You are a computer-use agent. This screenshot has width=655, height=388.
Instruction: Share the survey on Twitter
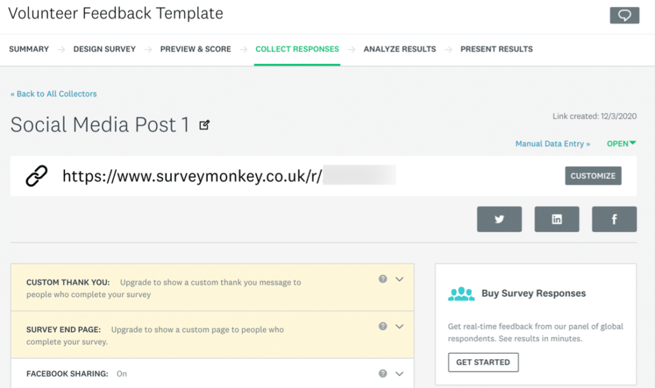pos(499,219)
